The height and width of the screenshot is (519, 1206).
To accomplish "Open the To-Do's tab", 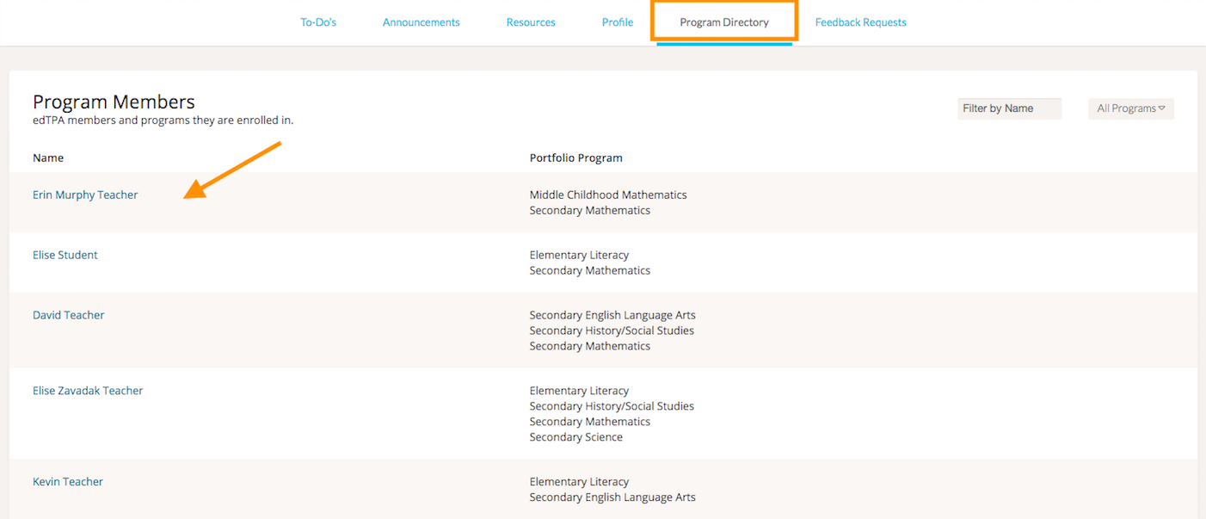I will [318, 22].
